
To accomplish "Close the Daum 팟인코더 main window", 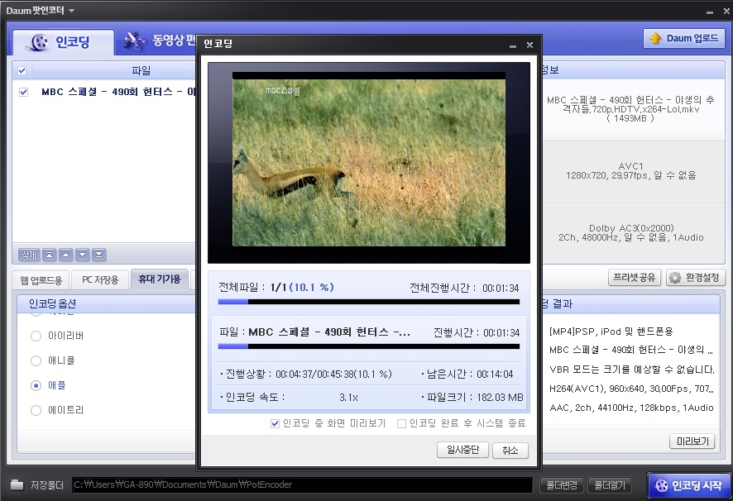I will click(x=726, y=11).
